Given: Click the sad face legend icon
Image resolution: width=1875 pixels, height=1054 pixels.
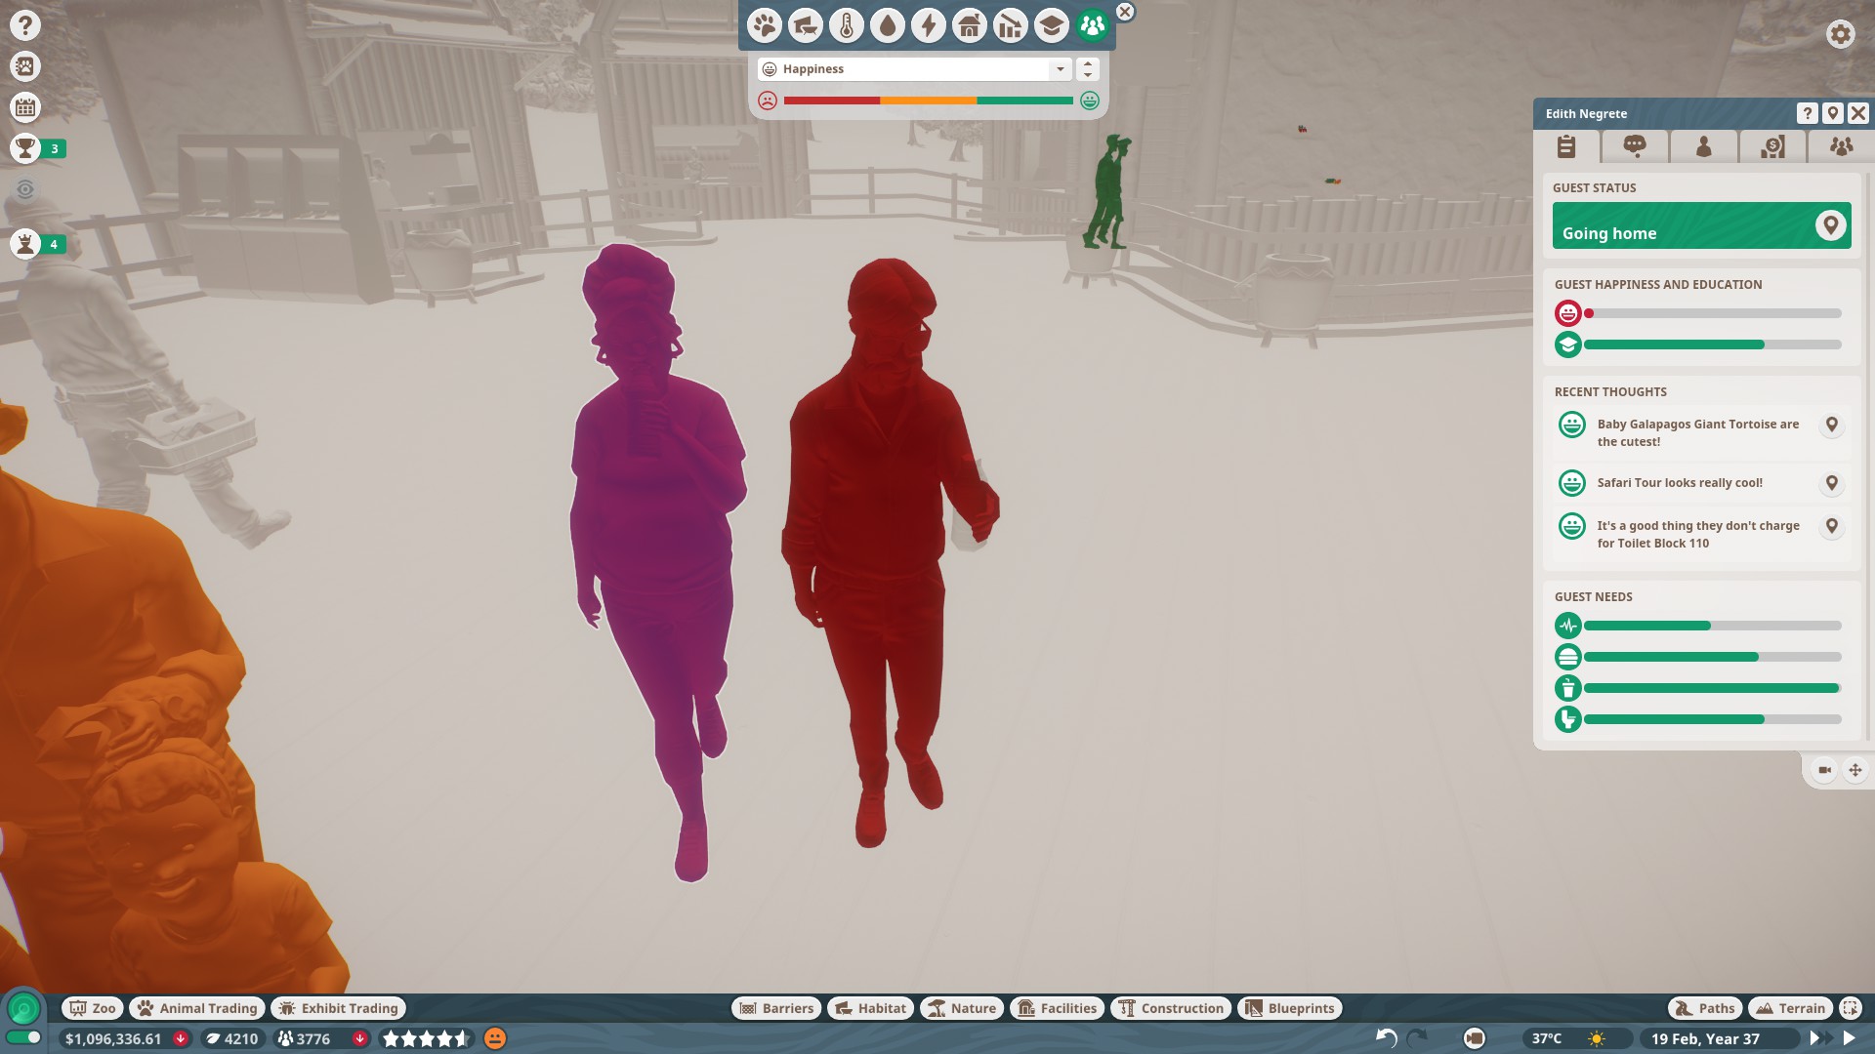Looking at the screenshot, I should pos(768,101).
